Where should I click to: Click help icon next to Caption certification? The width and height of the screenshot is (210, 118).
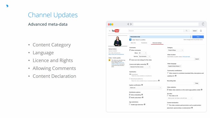point(142,85)
